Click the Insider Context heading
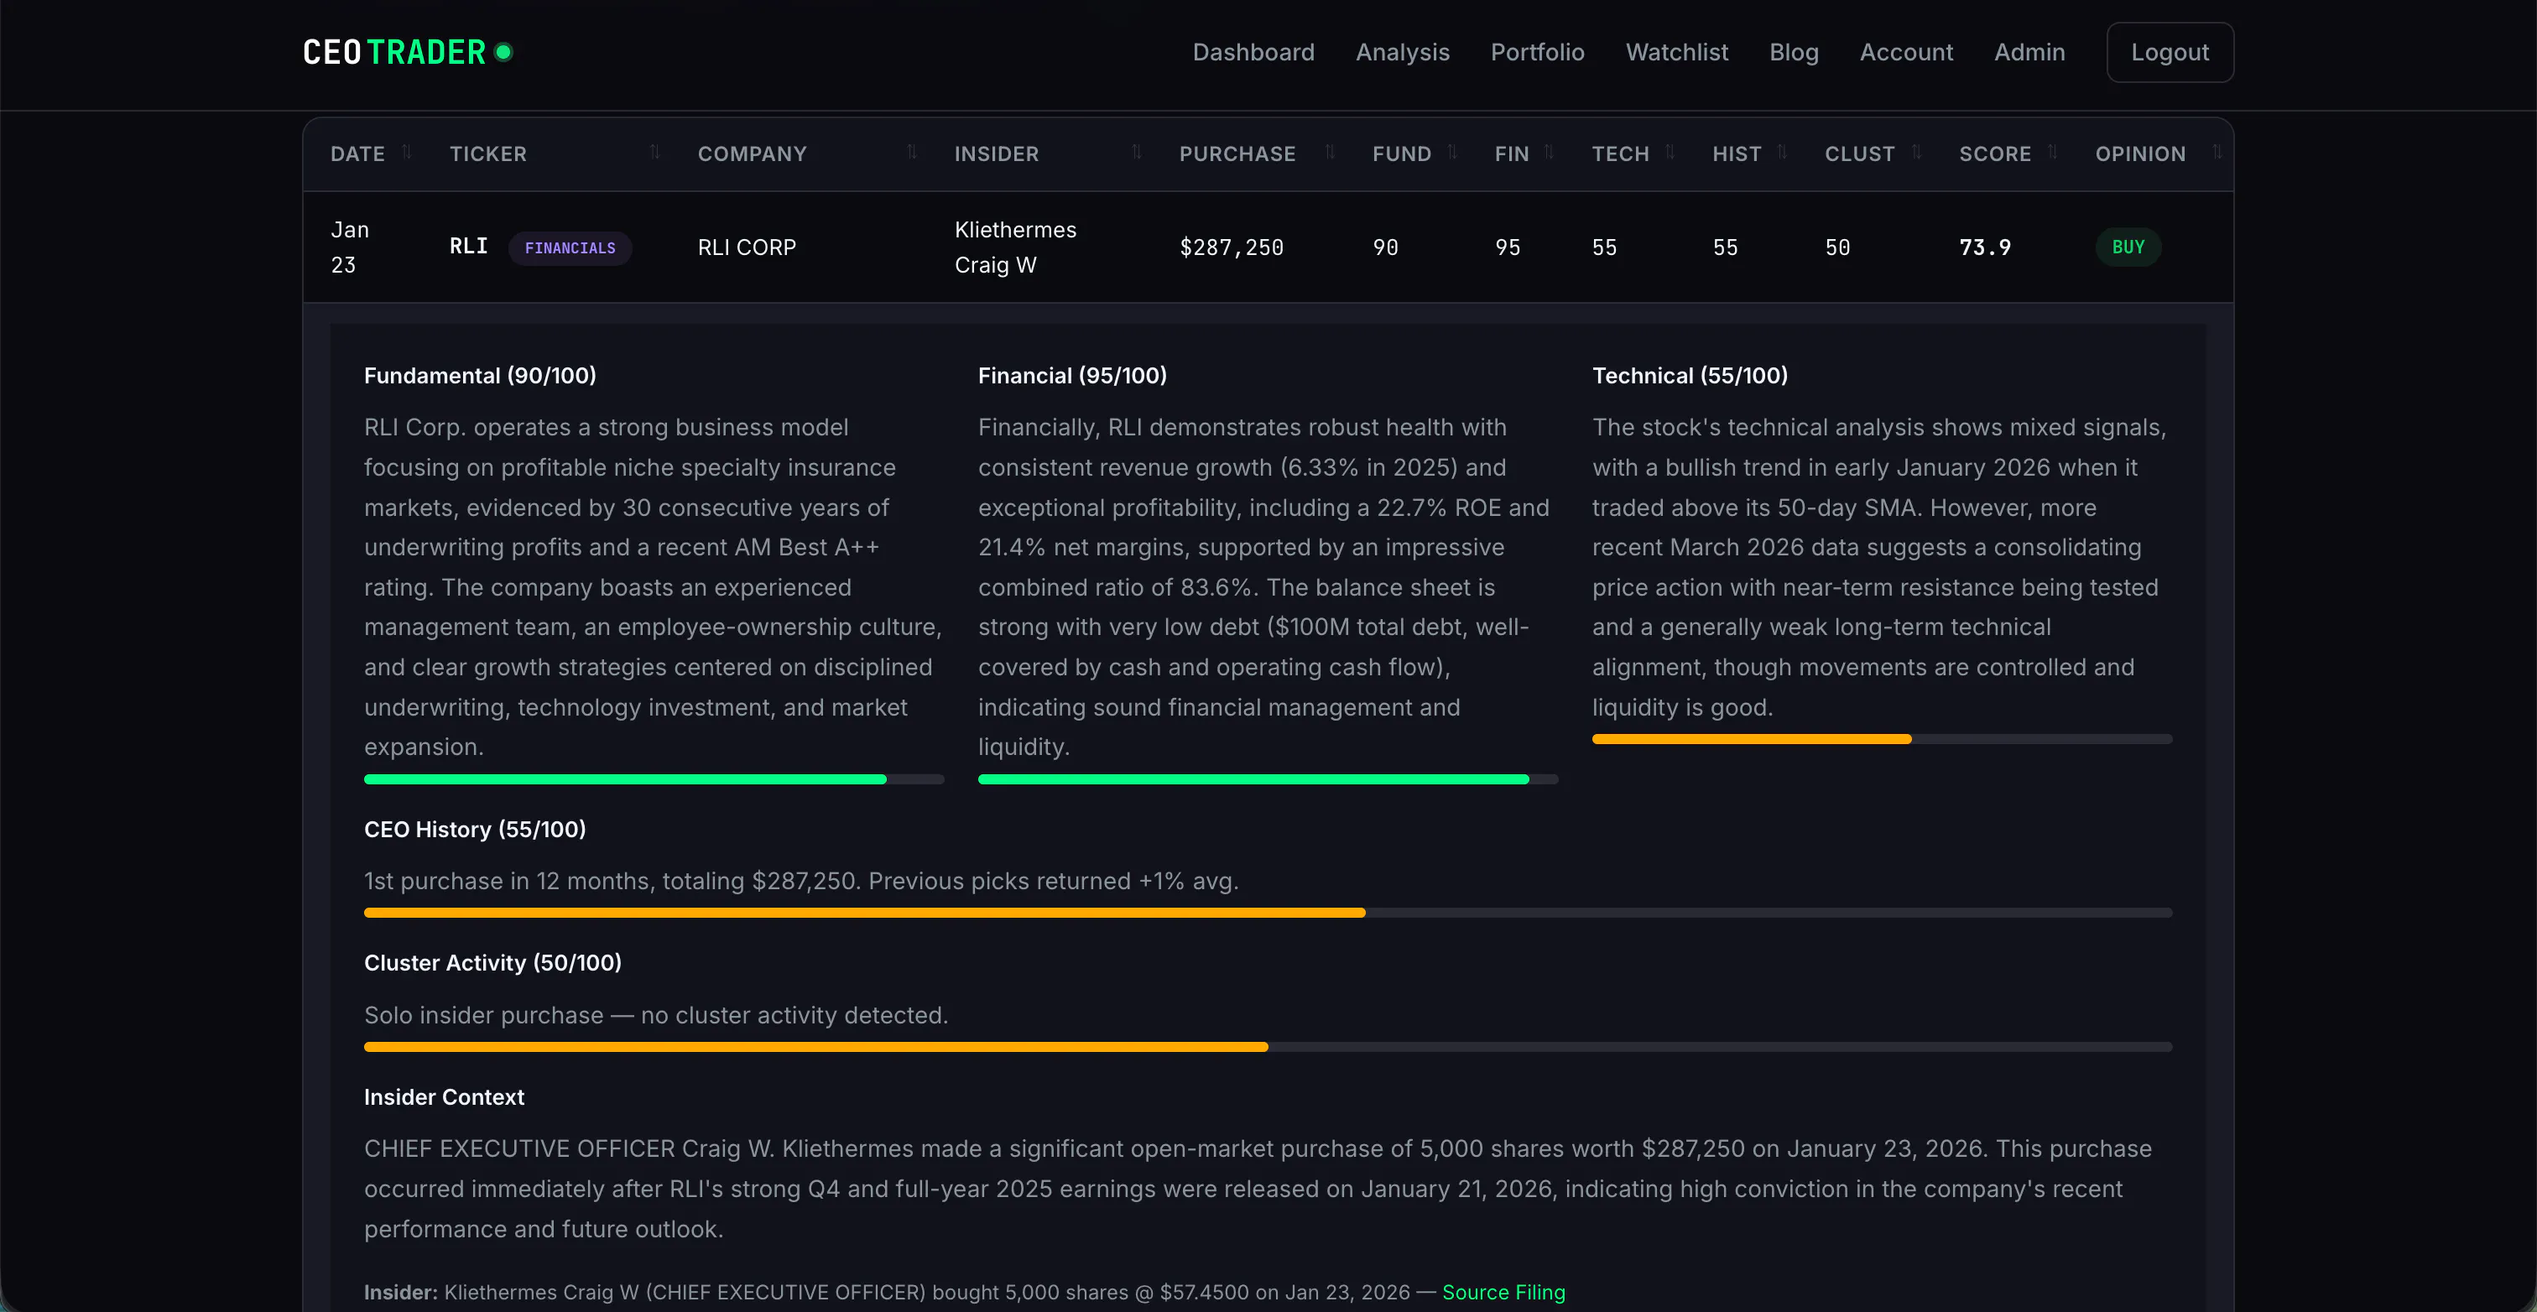 tap(444, 1097)
